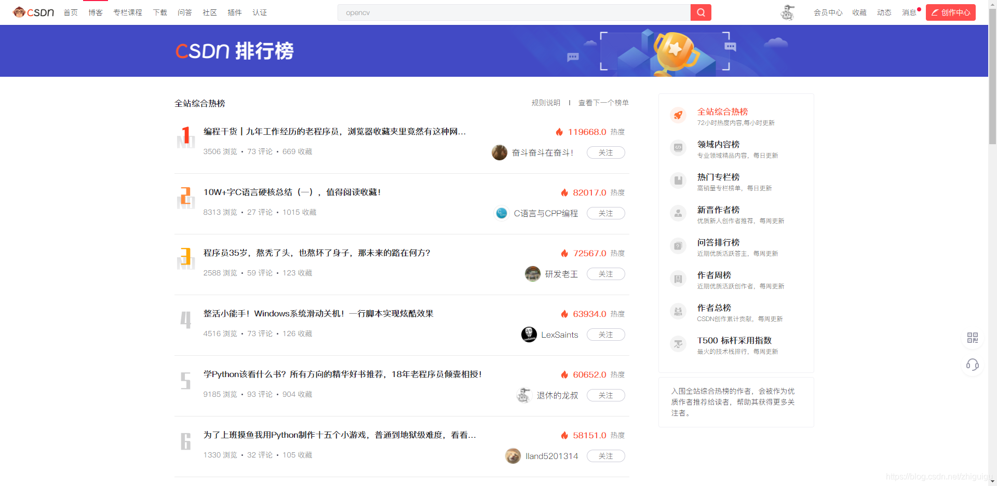
Task: Click the 领域内容榜 code icon
Action: point(678,148)
